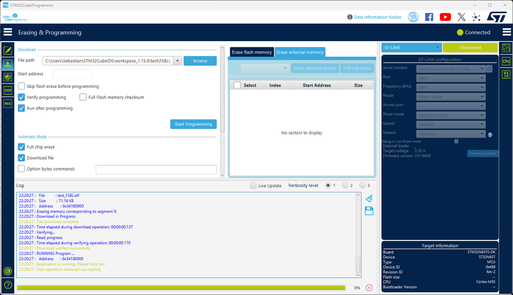Screen dimensions: 513x295
Task: Click the green download progress bar
Action: [x=181, y=288]
